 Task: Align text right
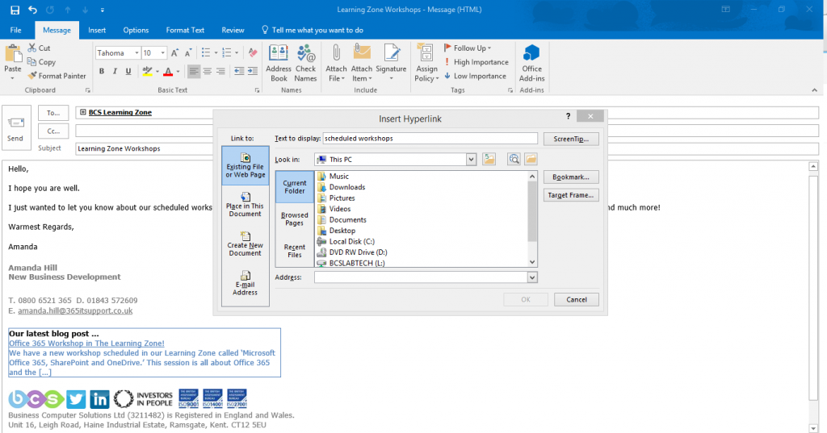tap(220, 71)
